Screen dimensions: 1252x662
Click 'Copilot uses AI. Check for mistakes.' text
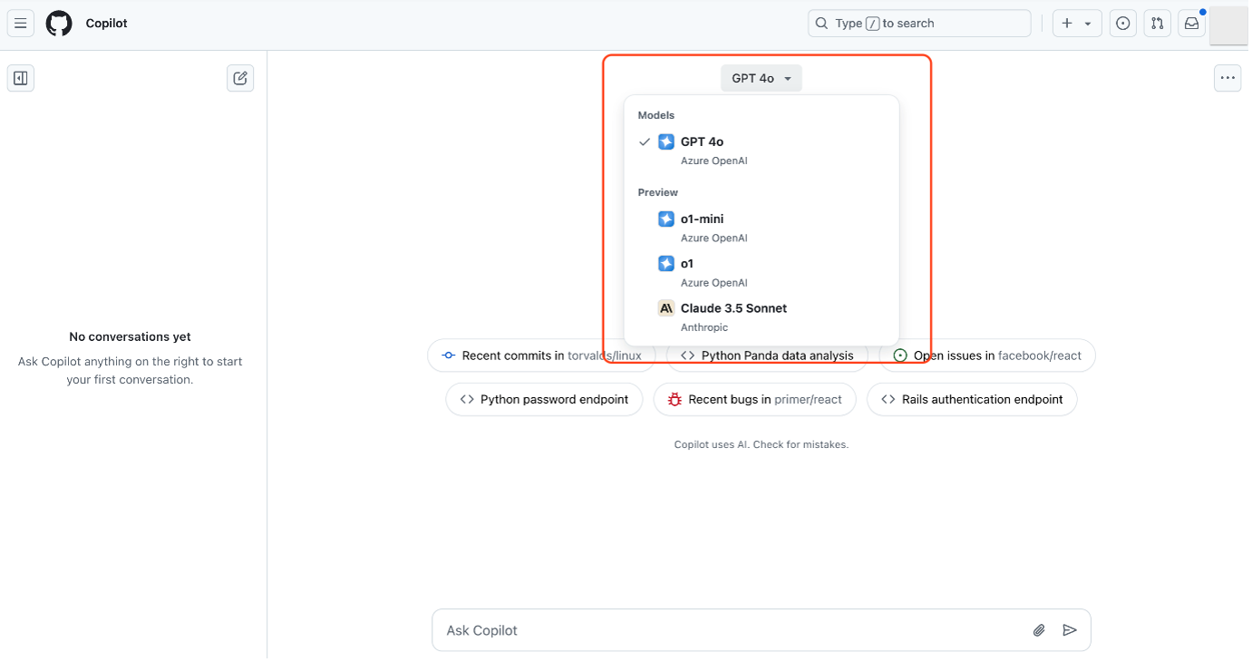762,444
